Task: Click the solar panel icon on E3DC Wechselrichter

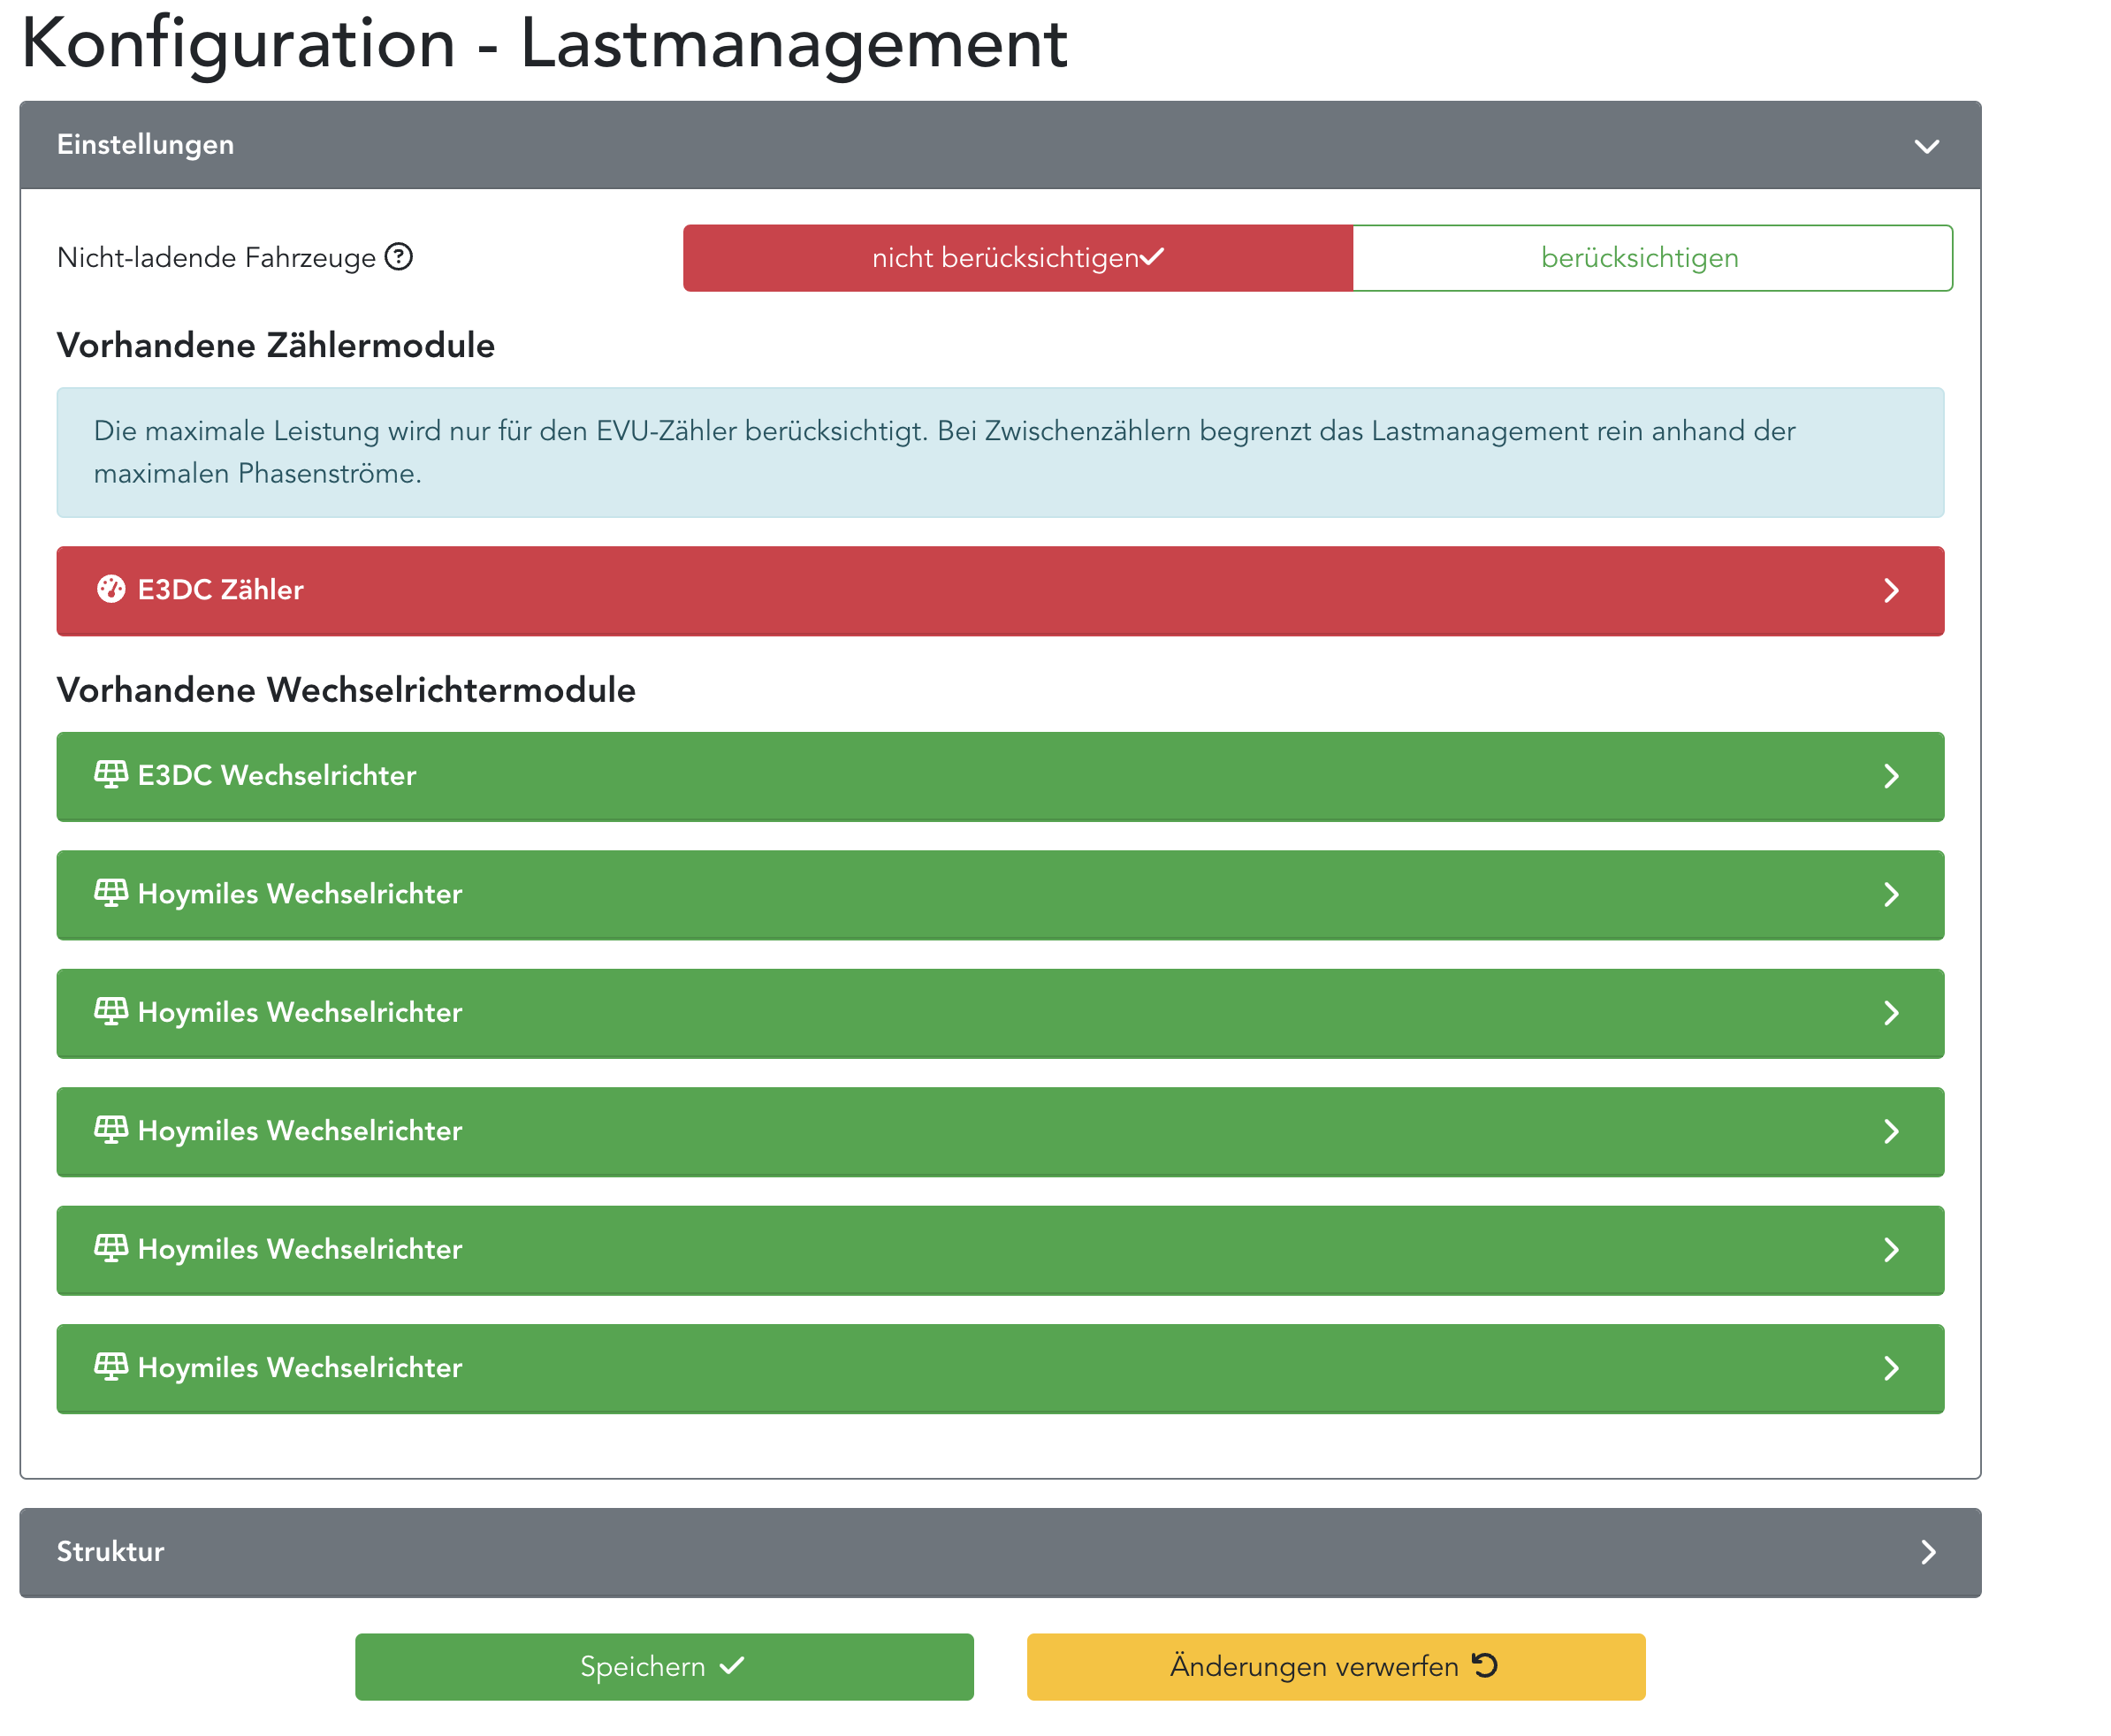Action: 111,774
